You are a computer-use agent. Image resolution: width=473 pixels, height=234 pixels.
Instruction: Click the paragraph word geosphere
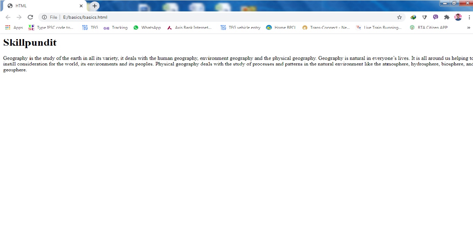[x=14, y=70]
